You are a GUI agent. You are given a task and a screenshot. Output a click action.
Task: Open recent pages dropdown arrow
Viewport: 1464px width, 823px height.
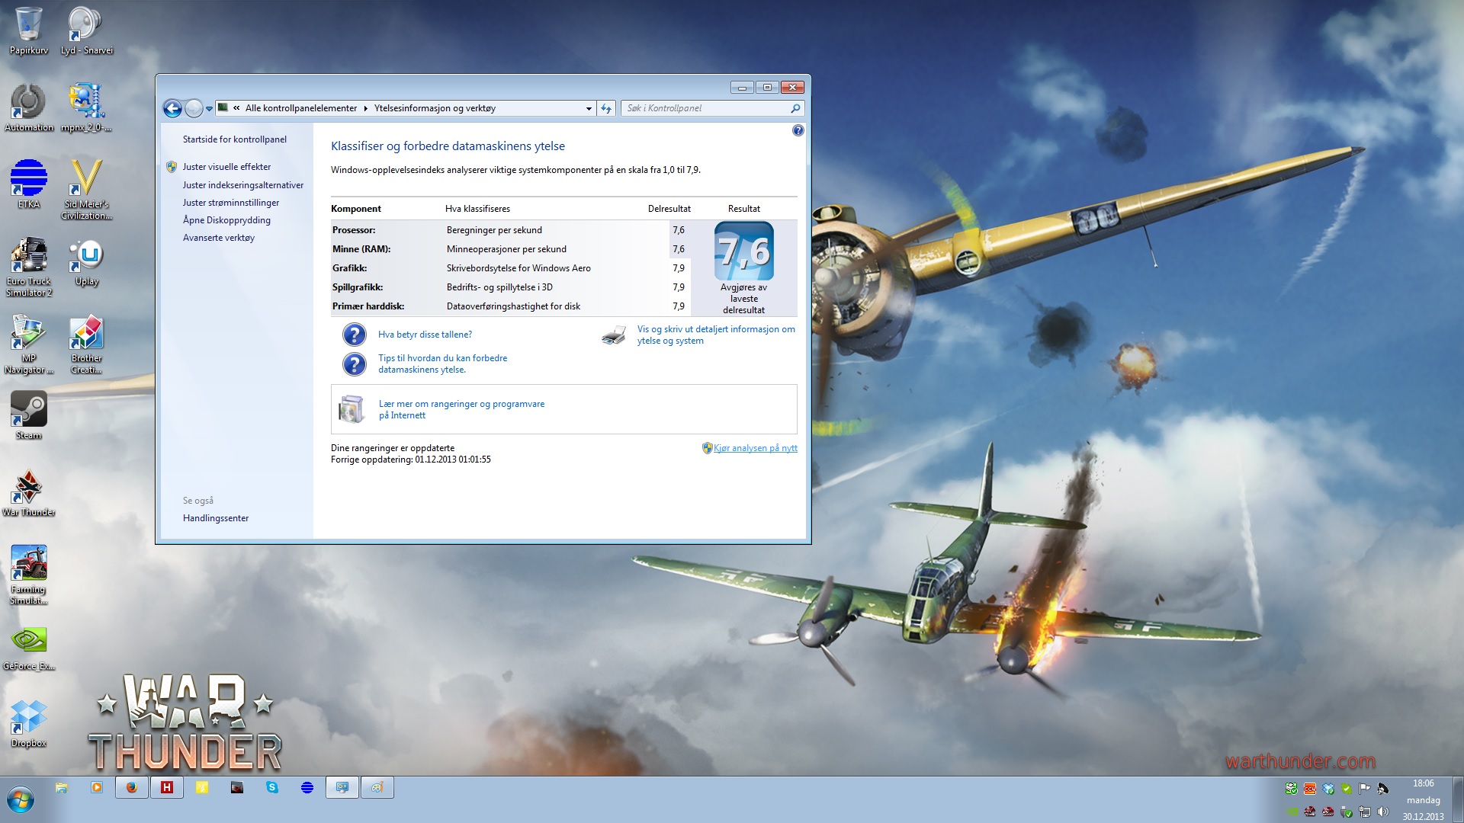pos(209,109)
